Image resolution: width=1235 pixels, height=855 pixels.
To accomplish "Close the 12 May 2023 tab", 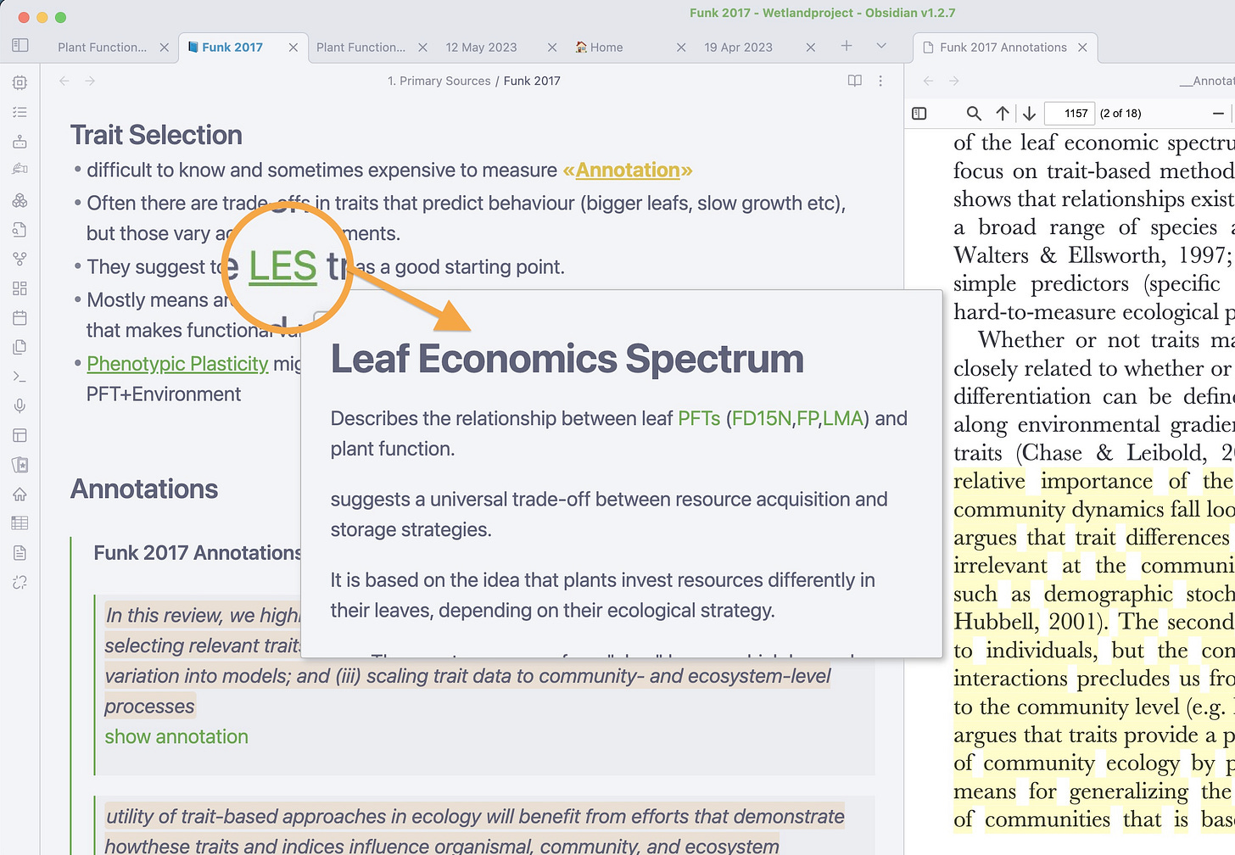I will click(552, 47).
